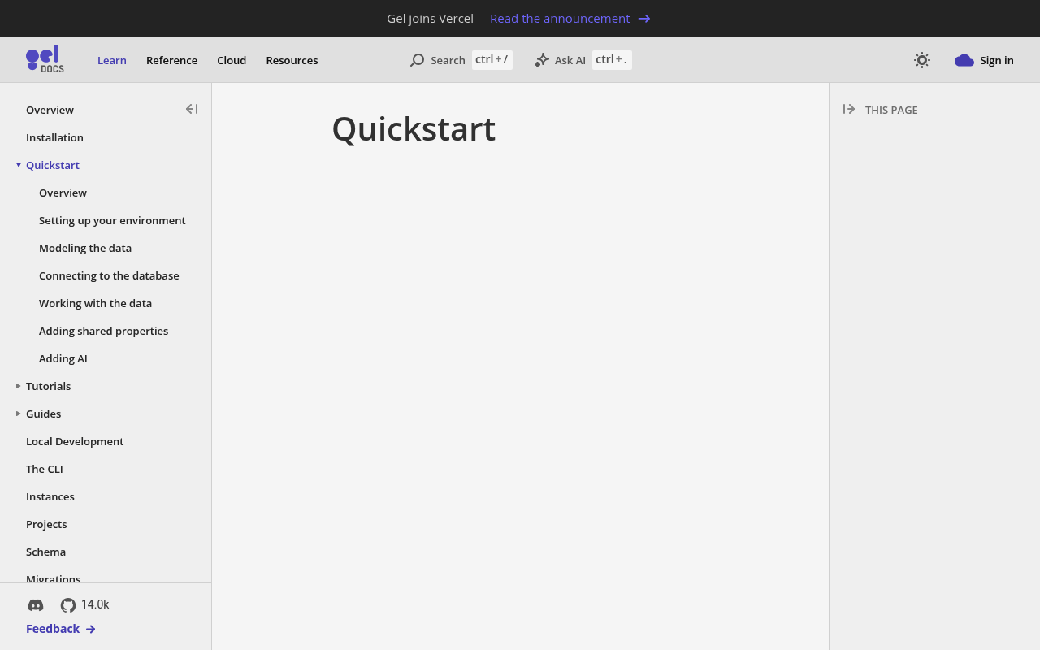Click the ctrl+/ search shortcut badge

(x=492, y=59)
